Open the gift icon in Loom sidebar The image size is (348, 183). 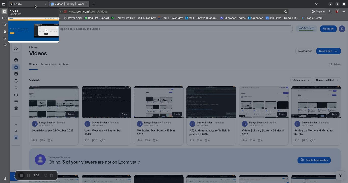(x=16, y=101)
